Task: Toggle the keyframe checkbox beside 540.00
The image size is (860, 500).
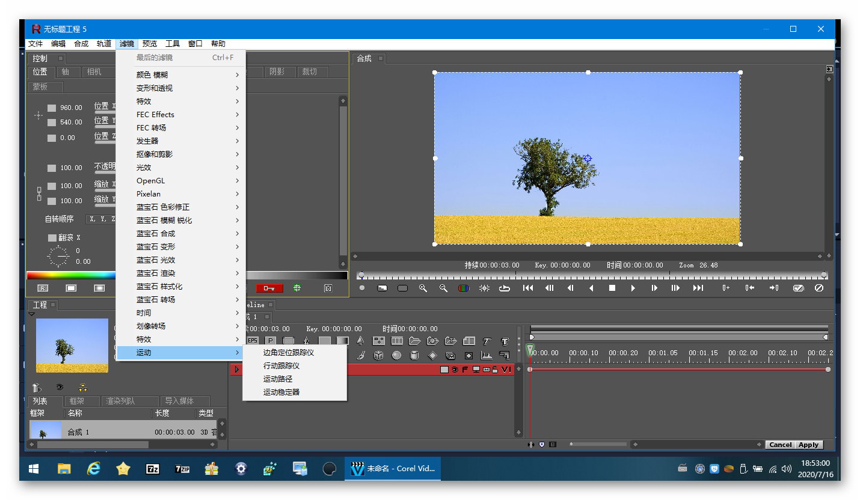Action: [52, 123]
